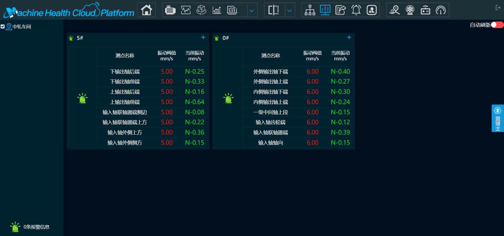Click the split view layout icon
Image resolution: width=504 pixels, height=236 pixels.
(x=274, y=10)
